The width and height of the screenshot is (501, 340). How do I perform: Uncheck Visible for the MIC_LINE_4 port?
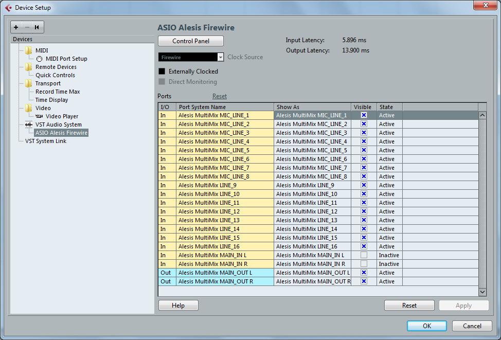(x=364, y=141)
